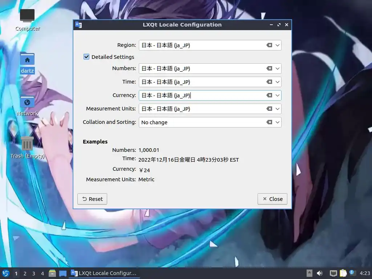Click the Reset button
The image size is (372, 279).
(x=92, y=199)
